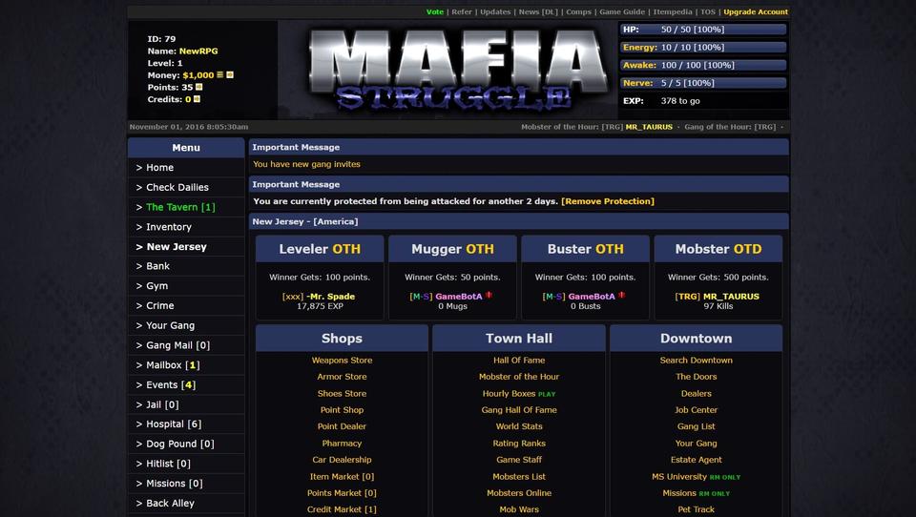This screenshot has height=517, width=916.
Task: Click the HP status bar
Action: 703,30
